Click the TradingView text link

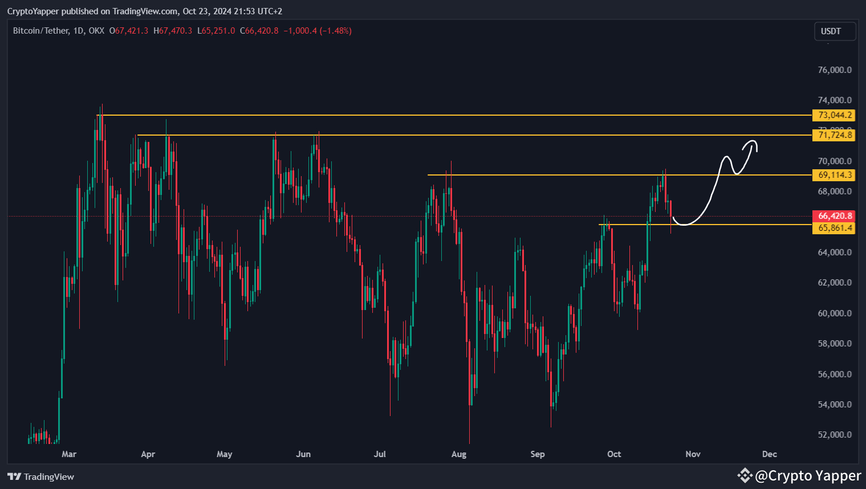pos(48,476)
